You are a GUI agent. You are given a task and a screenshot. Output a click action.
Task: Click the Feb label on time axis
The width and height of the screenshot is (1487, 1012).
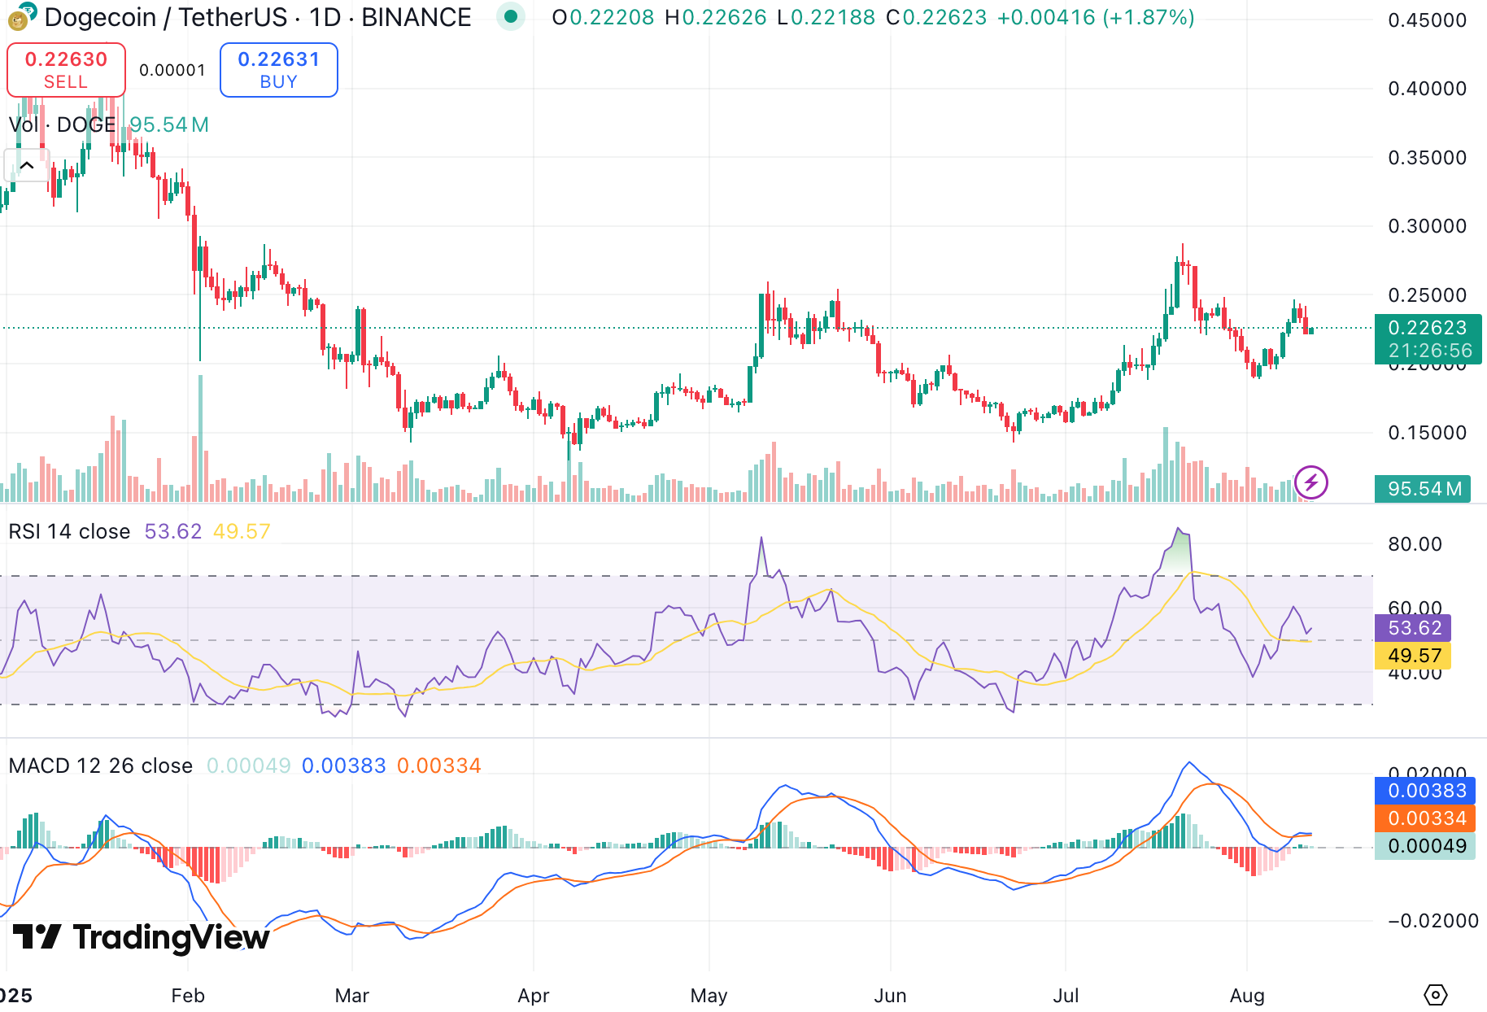click(188, 996)
